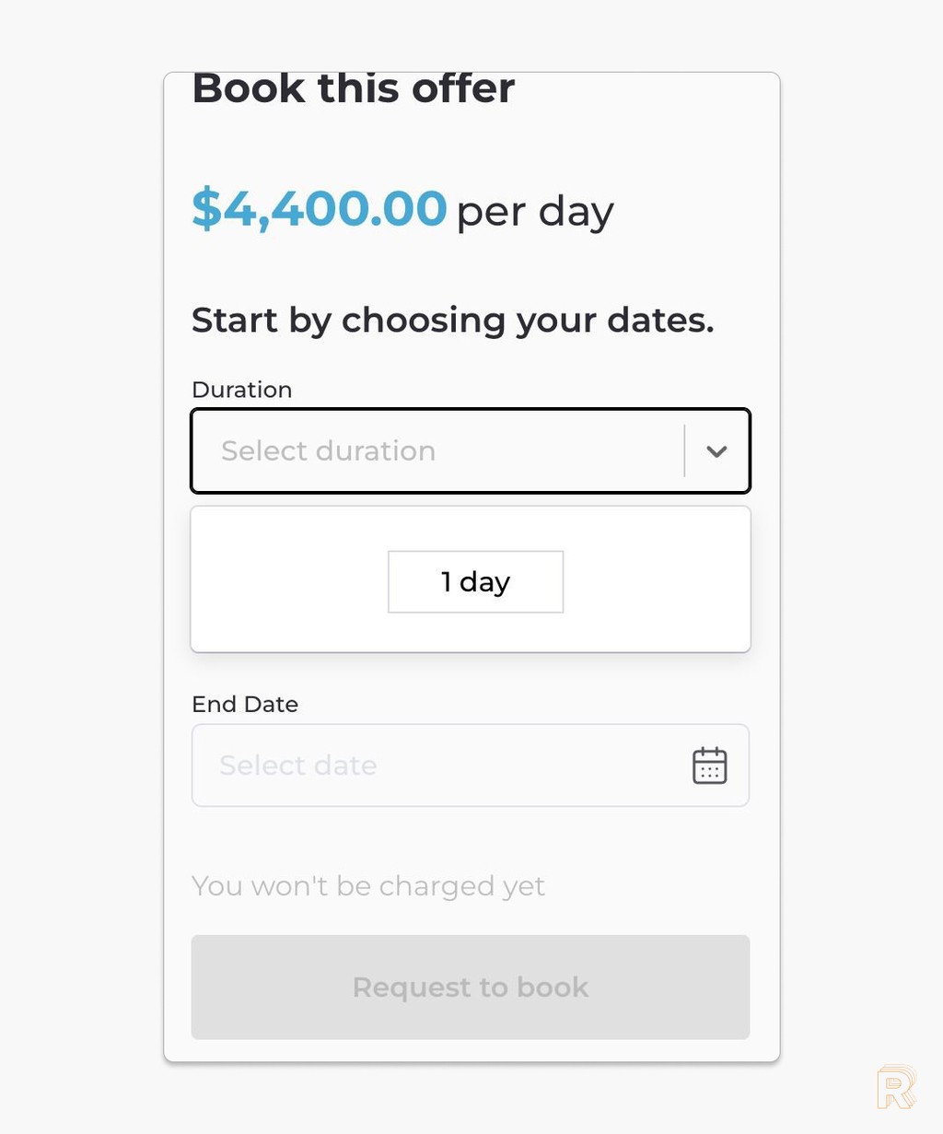Click the End Date label
The image size is (943, 1134).
245,704
